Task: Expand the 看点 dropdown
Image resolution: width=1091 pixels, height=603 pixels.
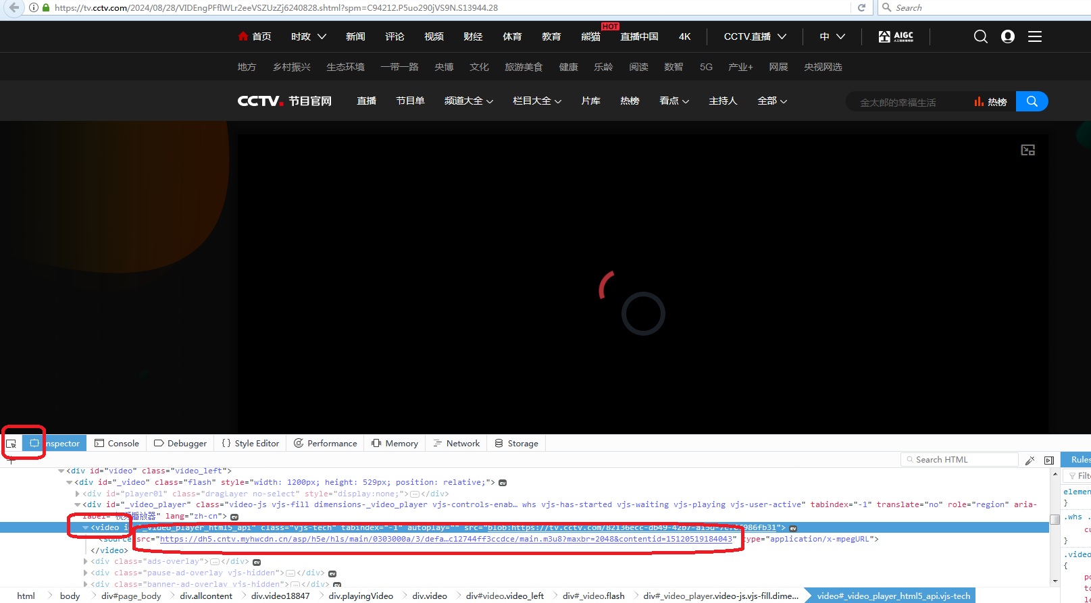Action: (674, 101)
